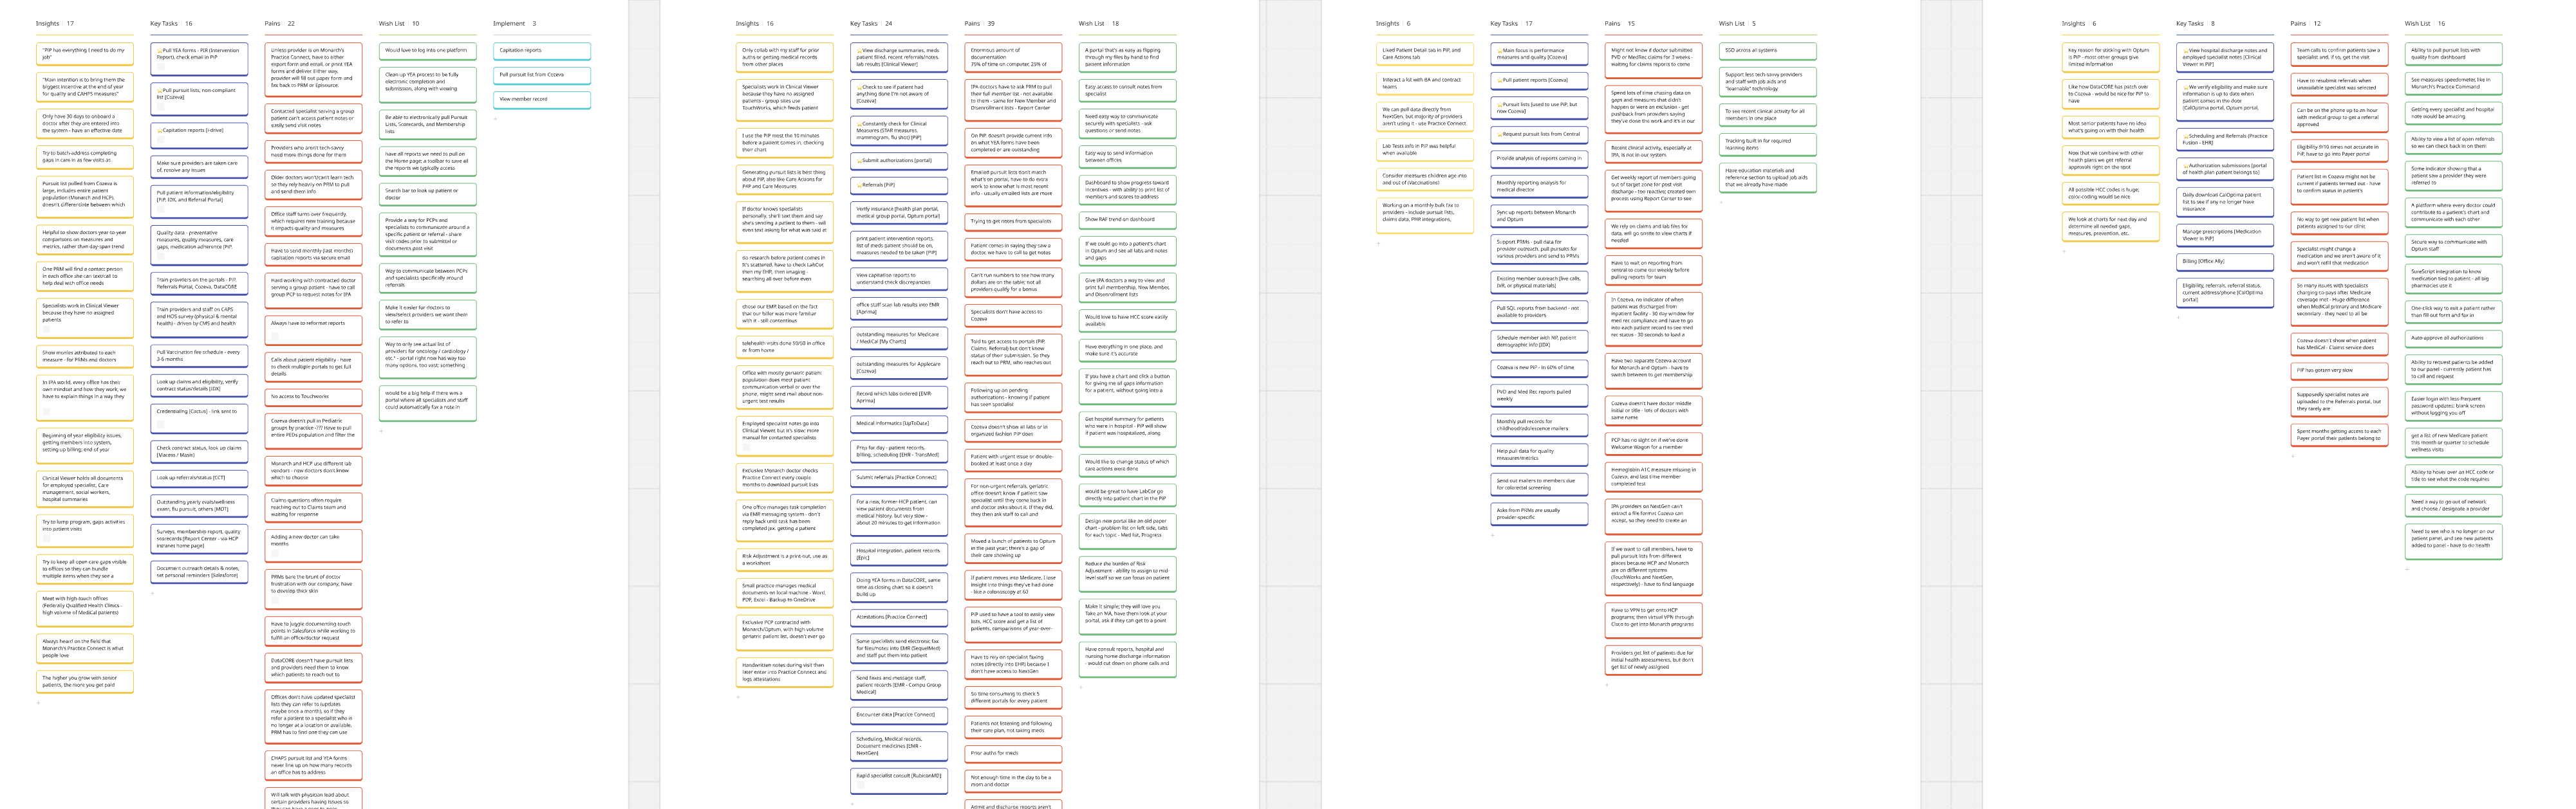The height and width of the screenshot is (809, 2576).
Task: Open the 'Pull pursuit list from Cozeva' card
Action: click(x=541, y=75)
